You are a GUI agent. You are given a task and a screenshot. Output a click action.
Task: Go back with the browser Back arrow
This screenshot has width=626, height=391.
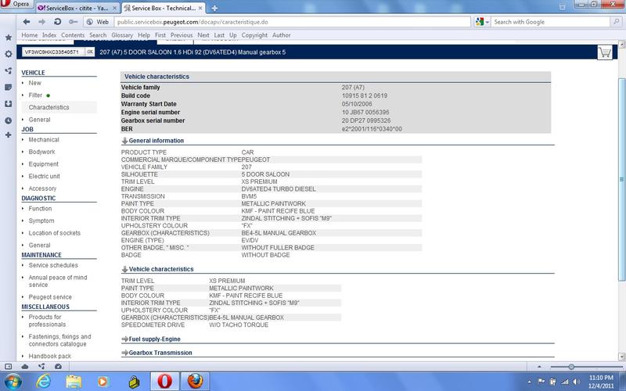coord(27,22)
